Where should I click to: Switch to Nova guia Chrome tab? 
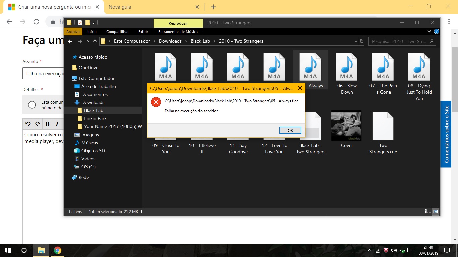click(x=120, y=7)
